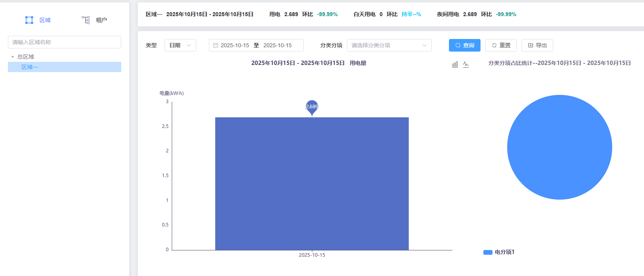The image size is (644, 276).
Task: Click the start date 2025-10-15 field
Action: [235, 45]
